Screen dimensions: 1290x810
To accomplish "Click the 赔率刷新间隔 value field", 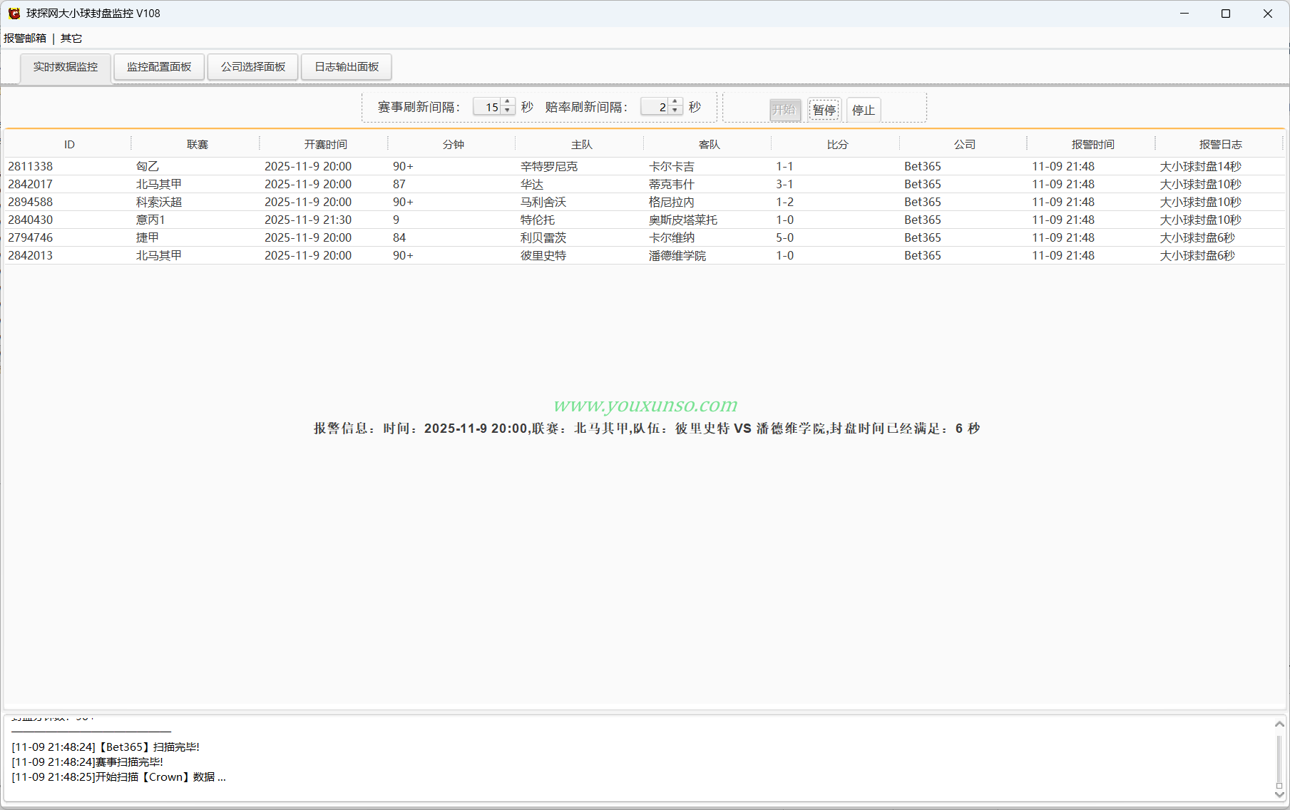I will coord(655,107).
